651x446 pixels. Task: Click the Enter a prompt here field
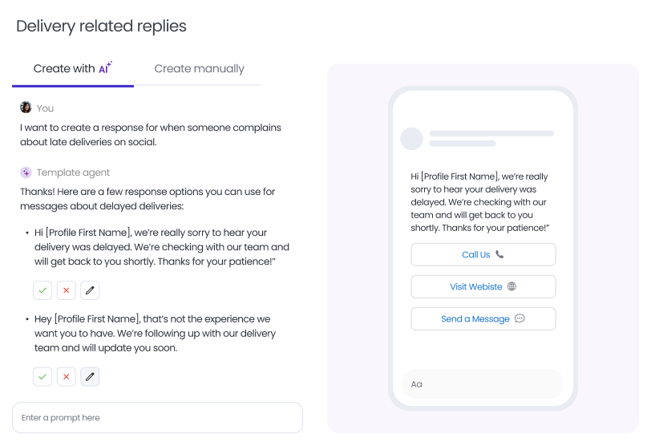tap(157, 418)
